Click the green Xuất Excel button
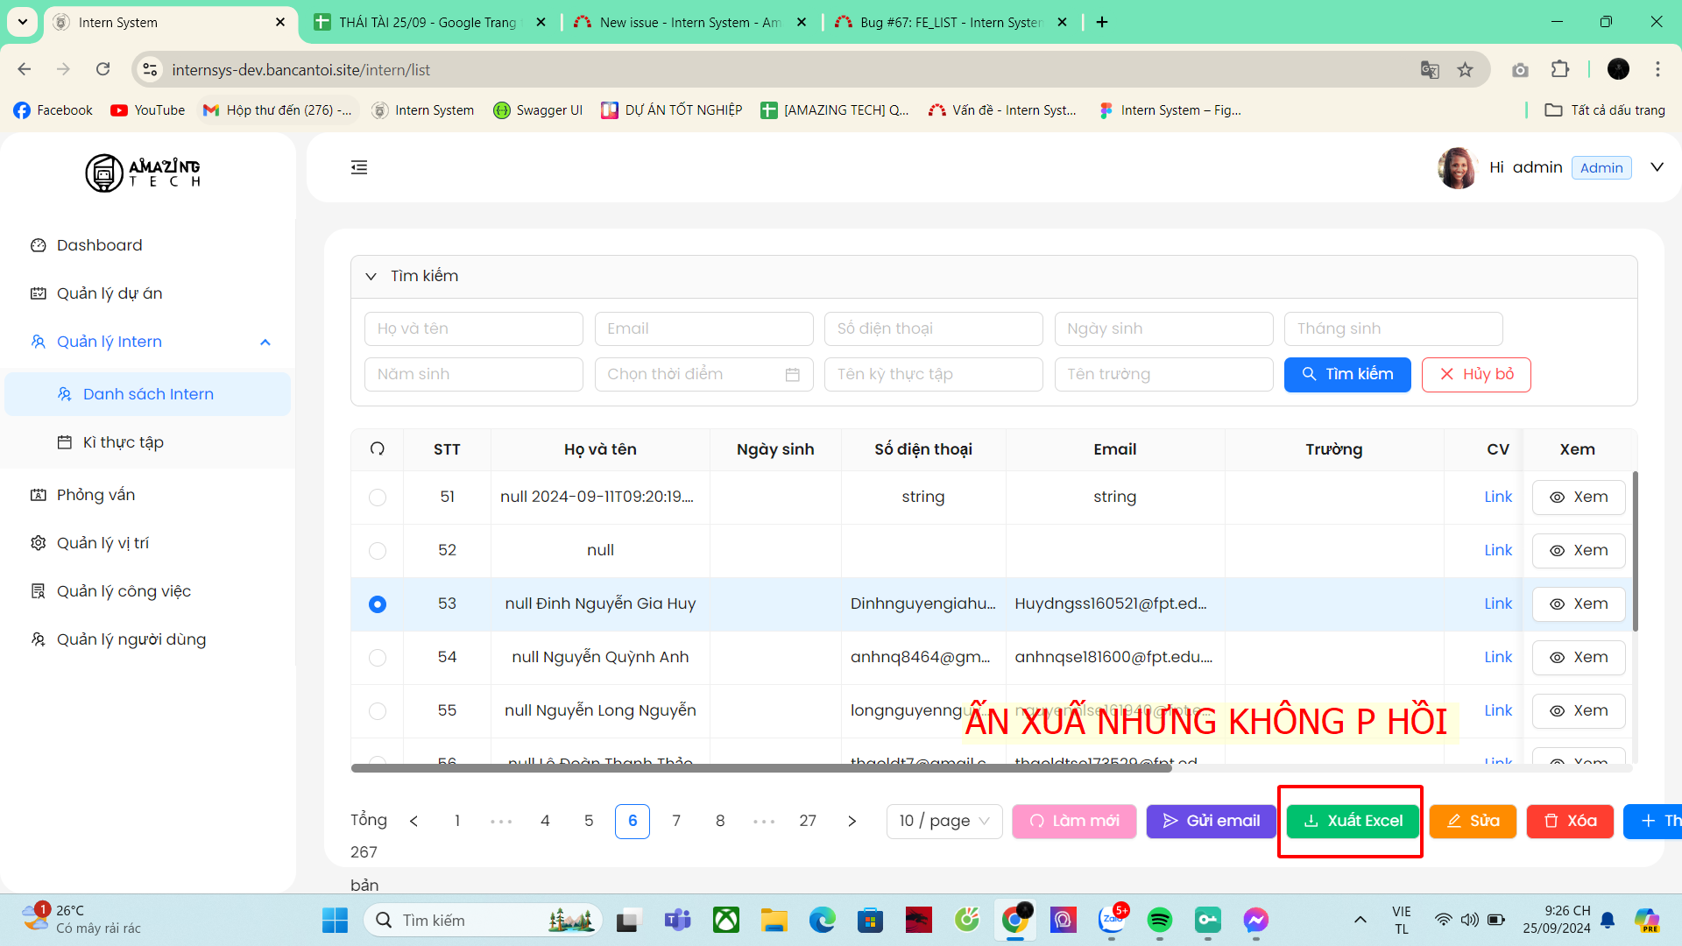Viewport: 1682px width, 946px height. coord(1353,822)
